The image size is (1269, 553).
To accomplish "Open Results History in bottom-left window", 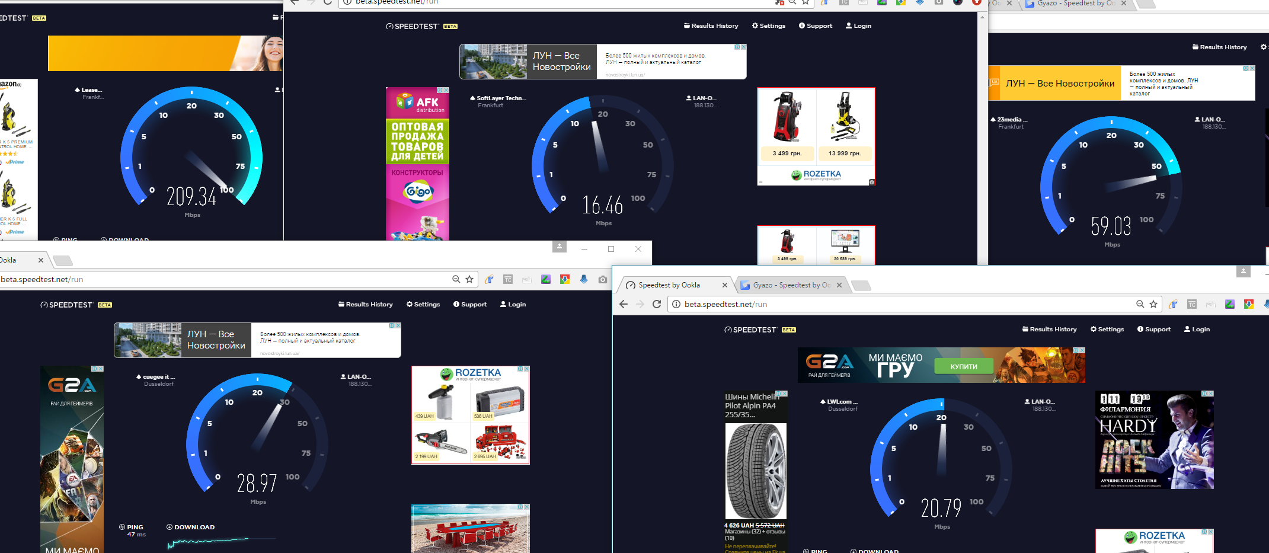I will (366, 305).
